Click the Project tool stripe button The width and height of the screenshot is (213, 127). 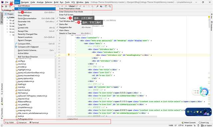2,18
